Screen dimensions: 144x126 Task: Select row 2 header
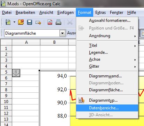[x=6, y=54]
